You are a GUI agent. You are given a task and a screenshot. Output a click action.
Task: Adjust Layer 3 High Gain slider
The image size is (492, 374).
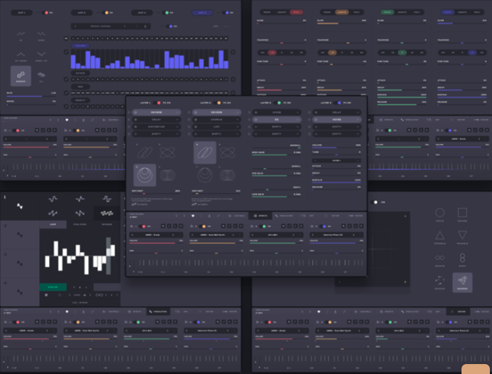276,155
